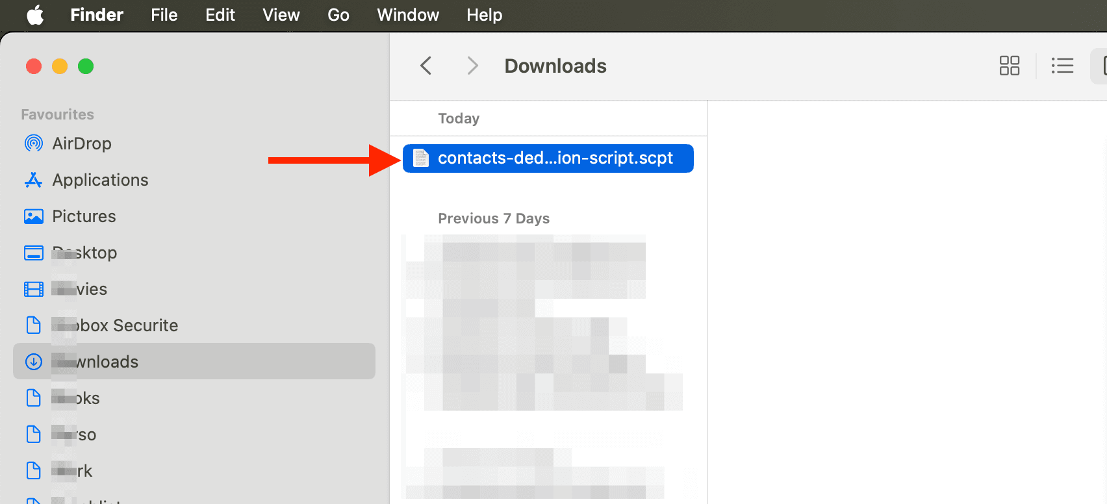This screenshot has height=504, width=1107.
Task: Click the AirDrop icon in sidebar
Action: point(34,144)
